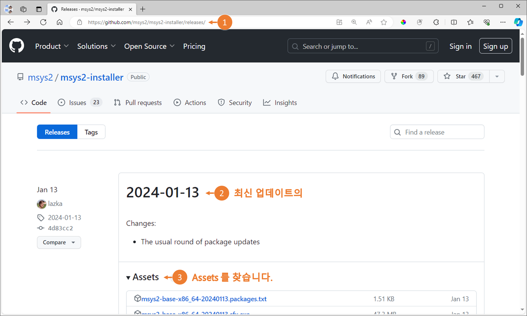Open the Compare dropdown

59,242
